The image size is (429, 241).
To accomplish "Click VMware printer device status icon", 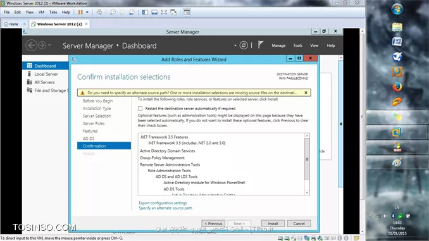I will (x=313, y=238).
